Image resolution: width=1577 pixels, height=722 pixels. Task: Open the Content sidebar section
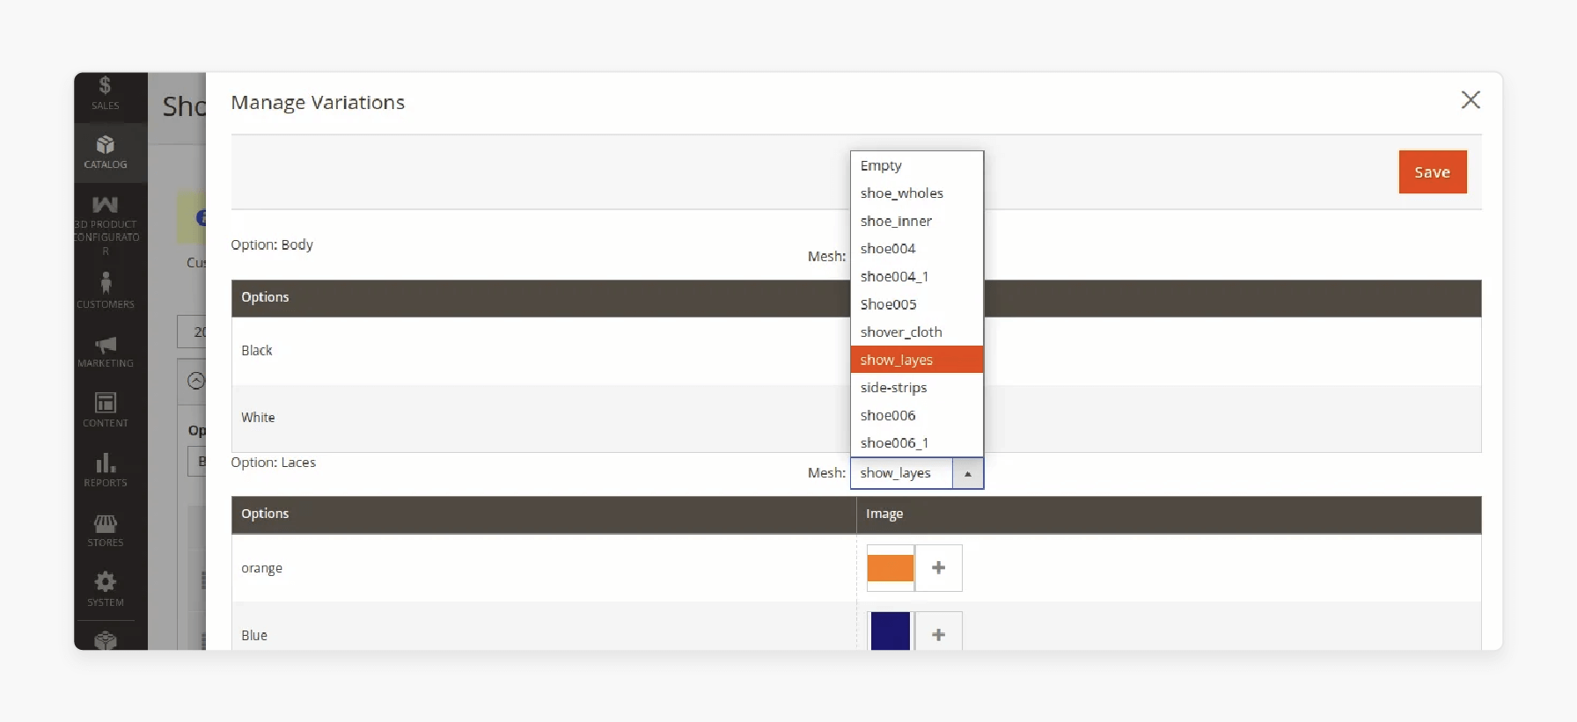(x=106, y=409)
